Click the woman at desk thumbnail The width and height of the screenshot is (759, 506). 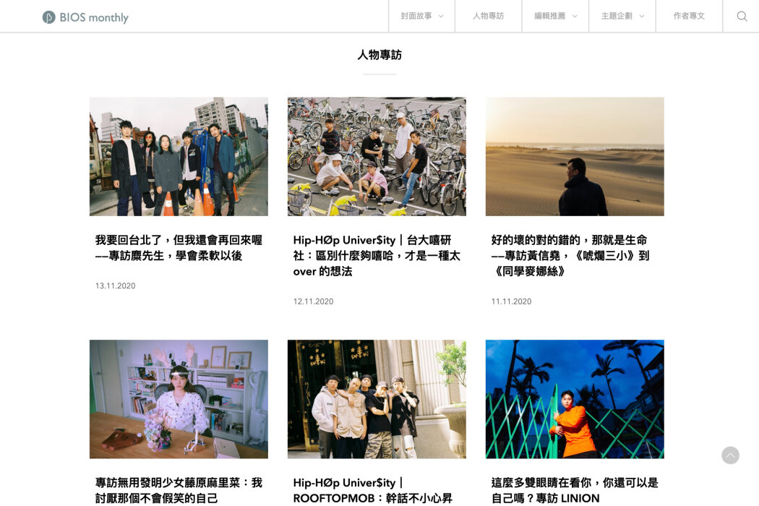coord(179,399)
